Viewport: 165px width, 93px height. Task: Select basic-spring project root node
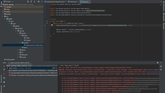point(9,5)
